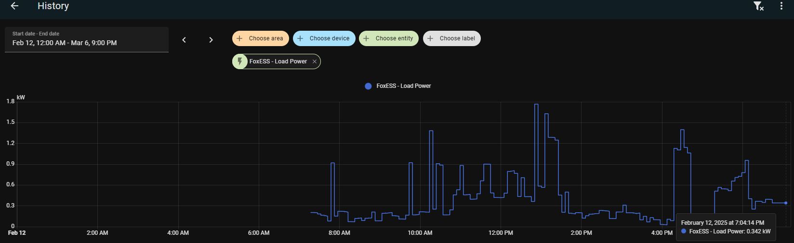Click the back arrow icon
The image size is (794, 243).
coord(14,6)
